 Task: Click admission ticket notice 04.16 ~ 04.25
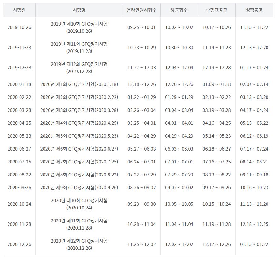click(216, 123)
